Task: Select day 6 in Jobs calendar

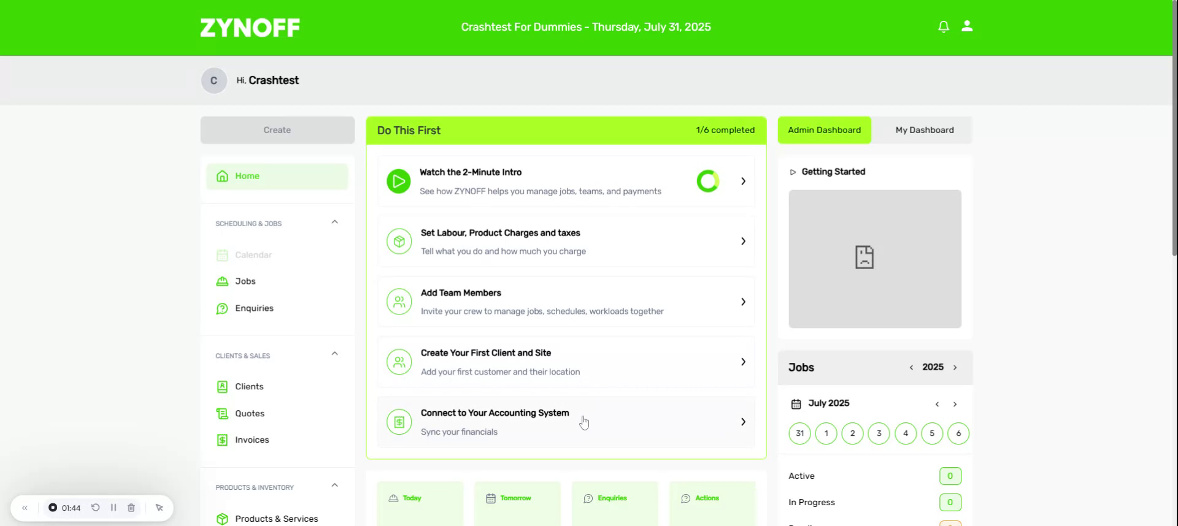Action: [x=958, y=433]
